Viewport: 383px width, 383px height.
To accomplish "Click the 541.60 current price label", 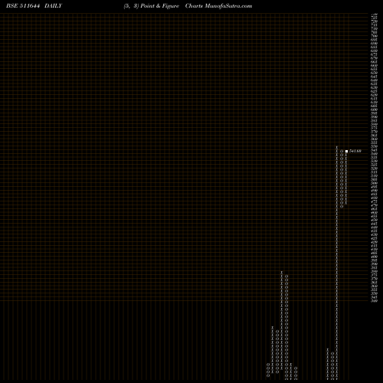I will 355,151.
